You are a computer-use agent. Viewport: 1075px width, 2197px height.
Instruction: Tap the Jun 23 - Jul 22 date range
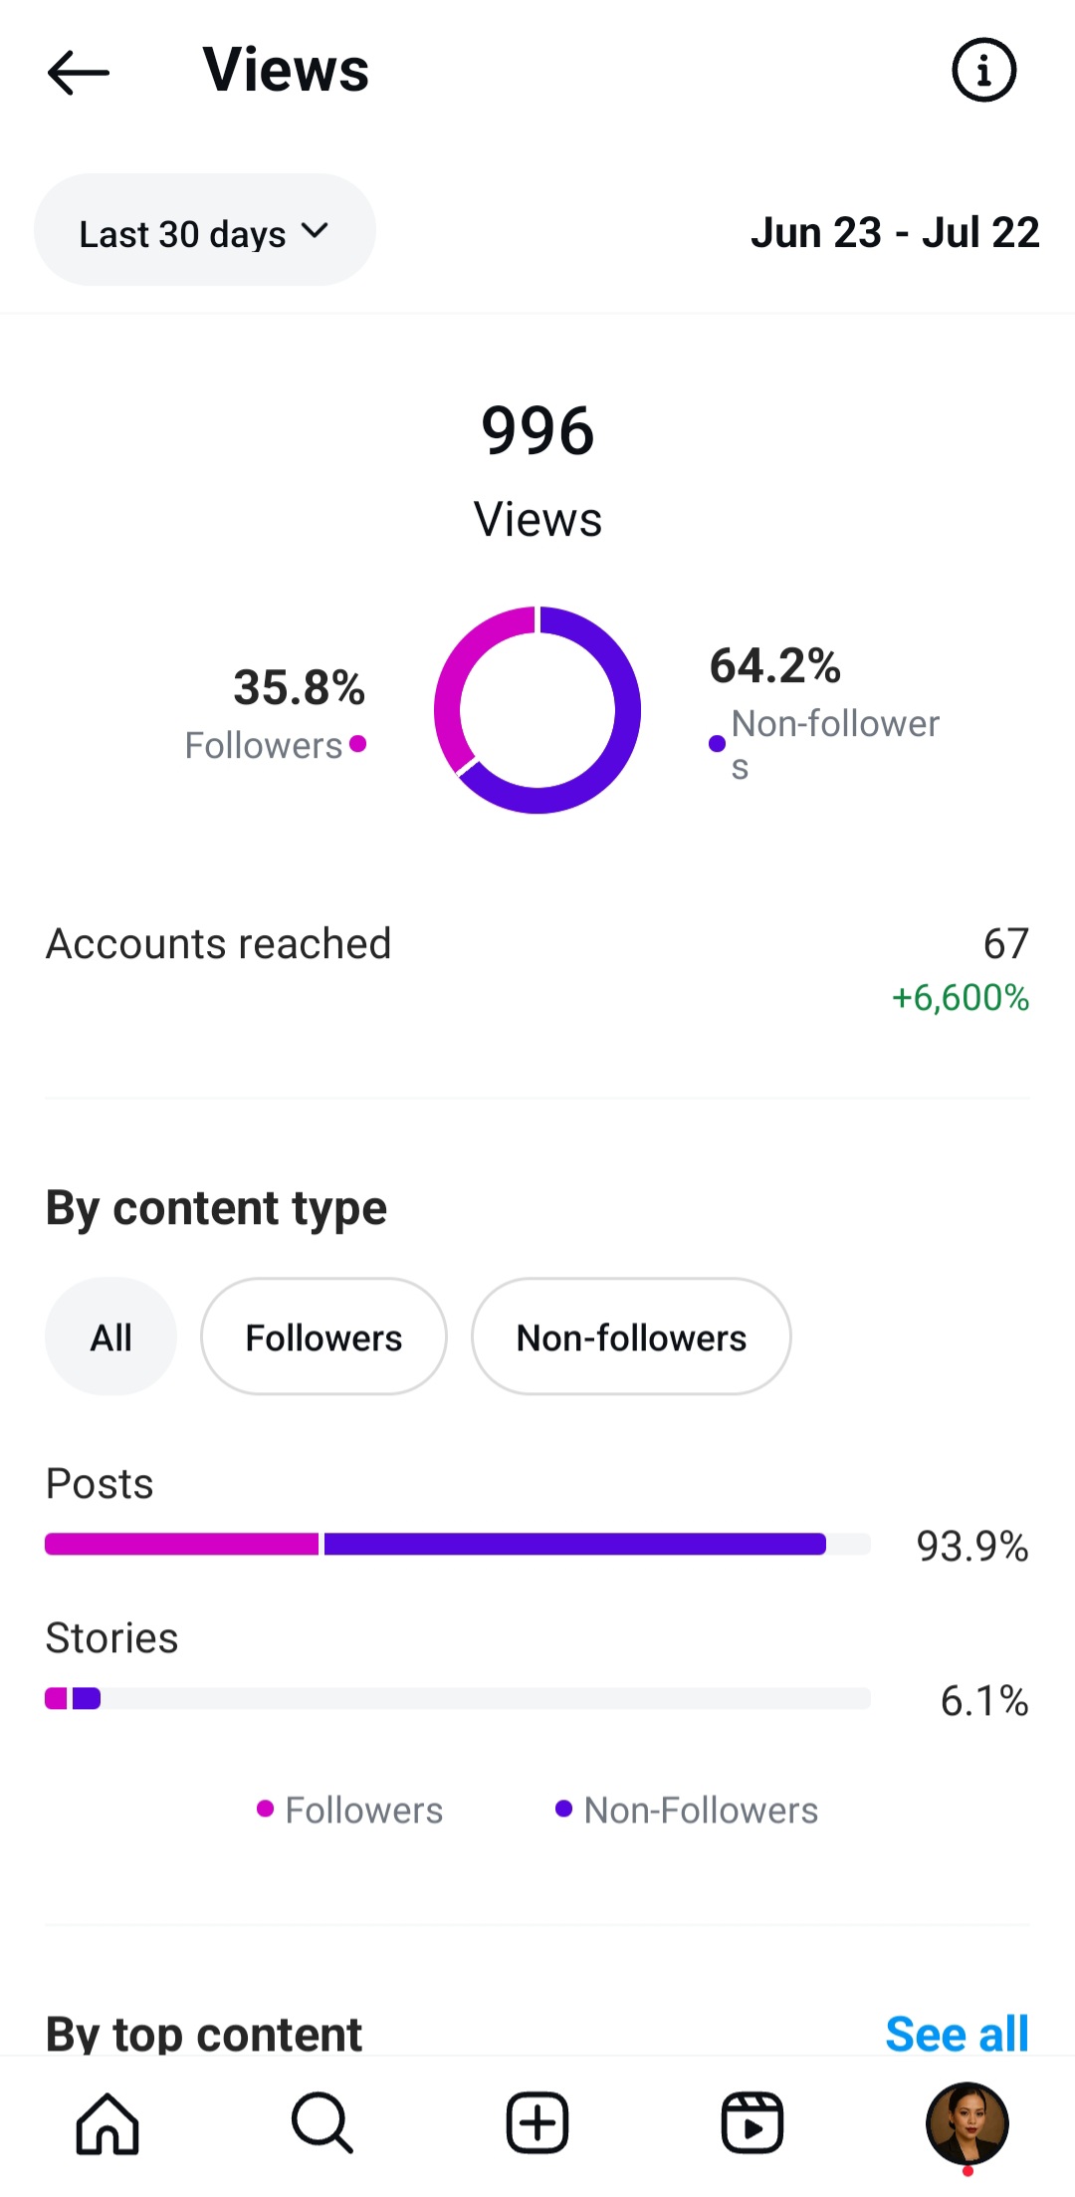click(895, 232)
